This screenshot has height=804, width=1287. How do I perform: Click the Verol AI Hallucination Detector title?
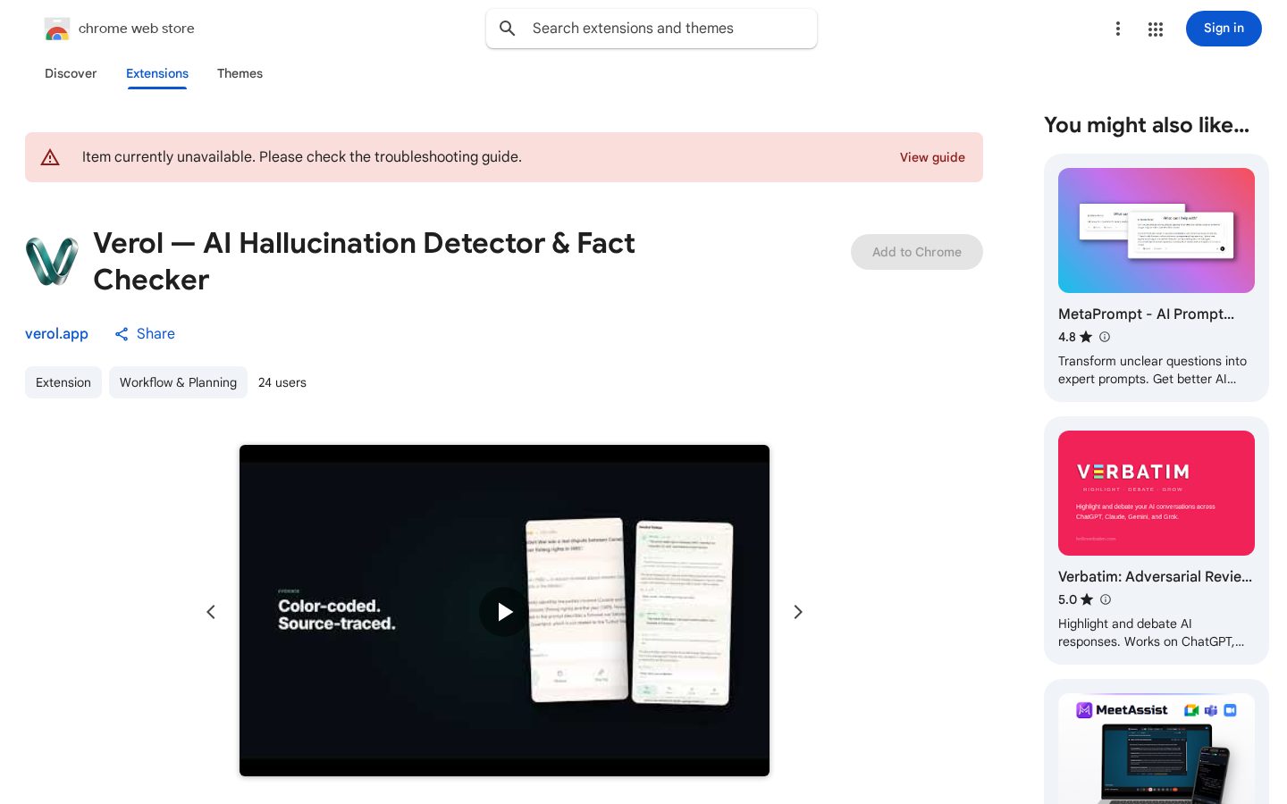(364, 261)
